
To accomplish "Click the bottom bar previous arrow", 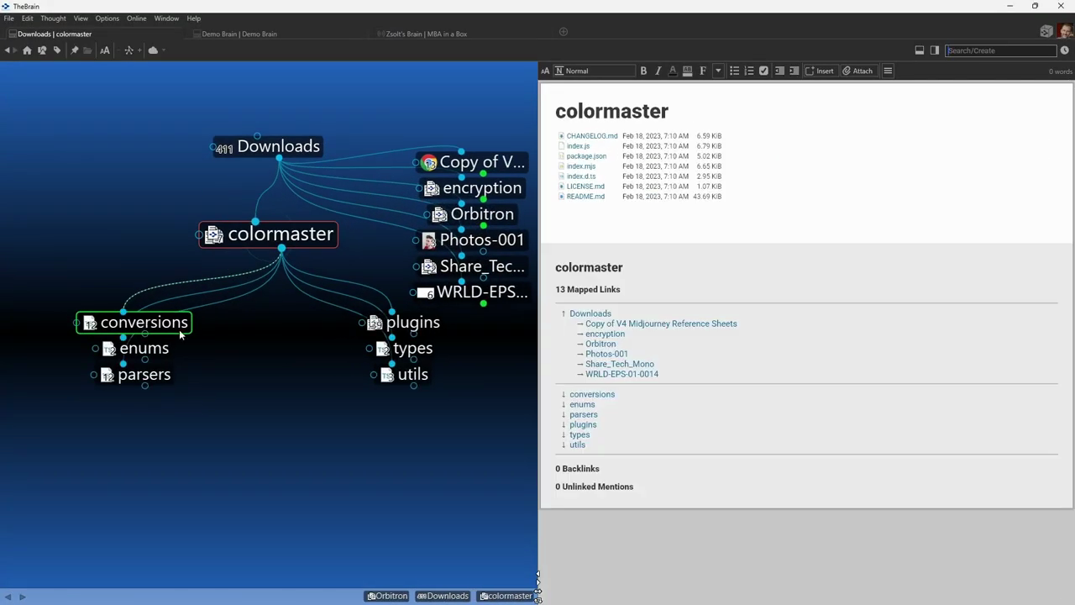I will pos(8,597).
